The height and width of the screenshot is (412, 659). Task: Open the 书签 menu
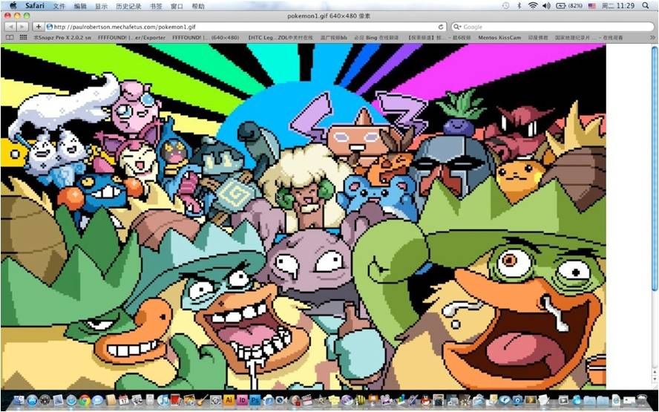tap(156, 6)
